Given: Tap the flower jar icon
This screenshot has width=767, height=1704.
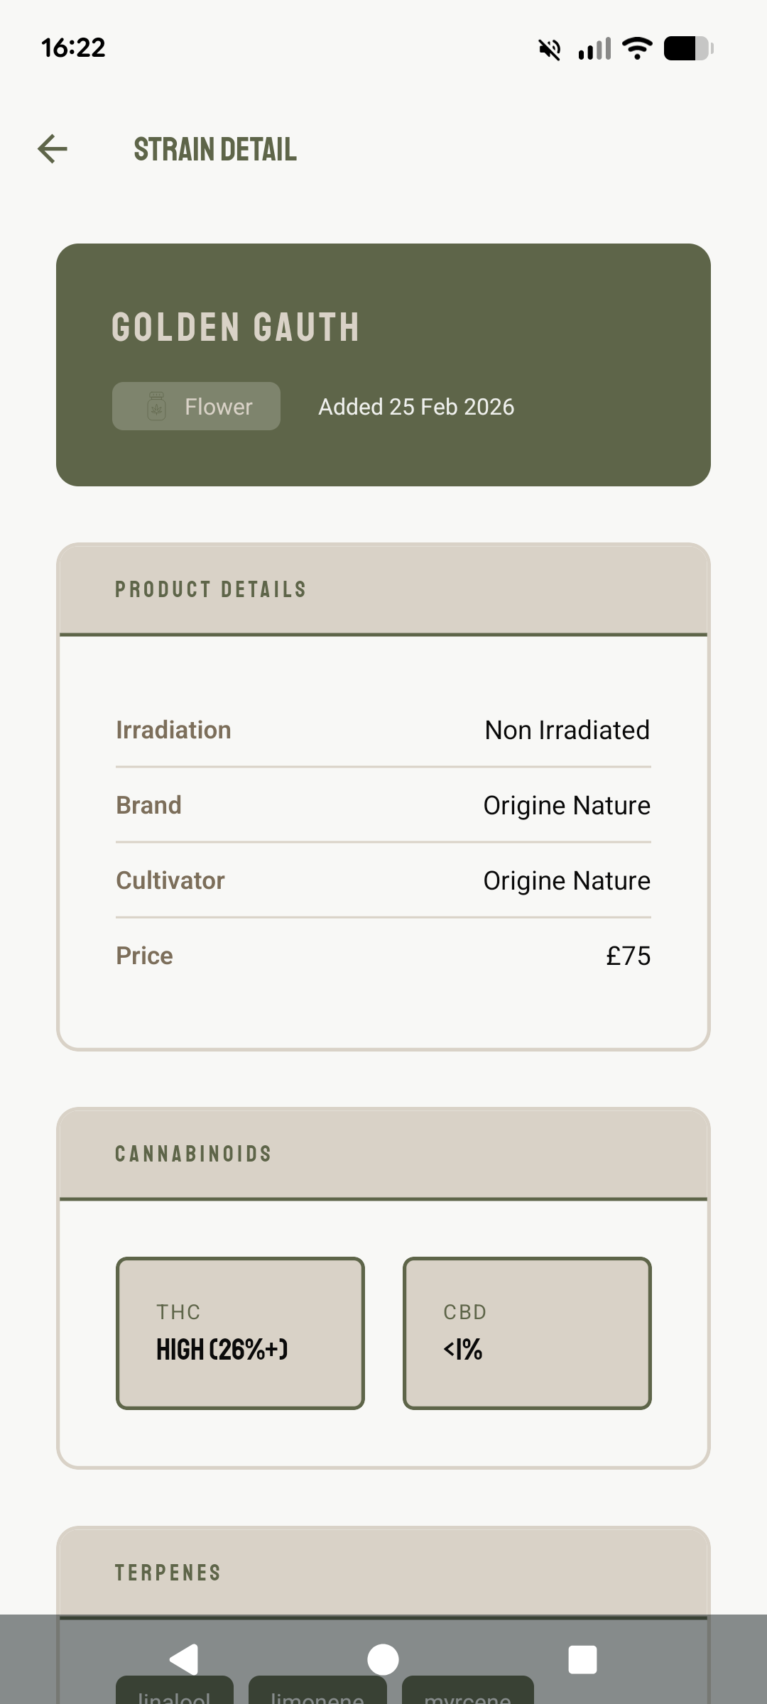Looking at the screenshot, I should [x=156, y=407].
